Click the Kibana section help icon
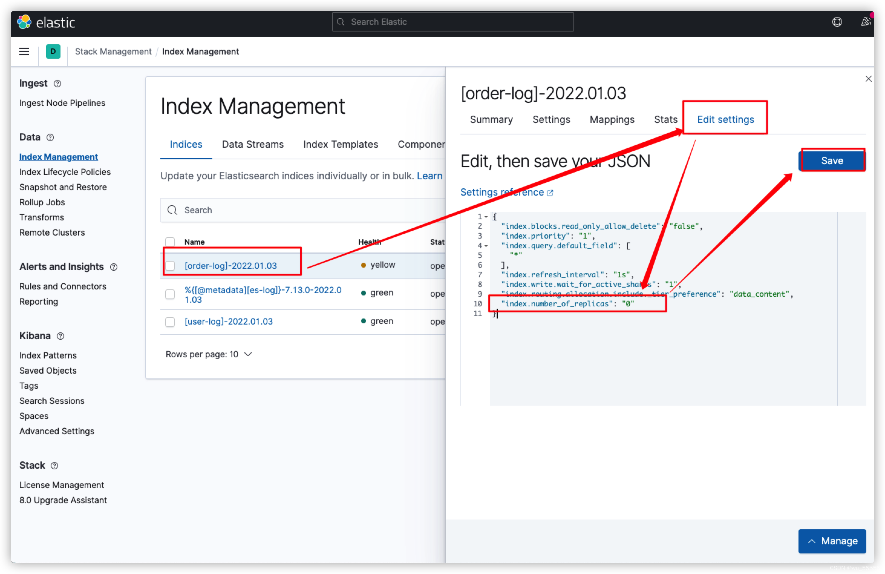885x574 pixels. pos(60,336)
